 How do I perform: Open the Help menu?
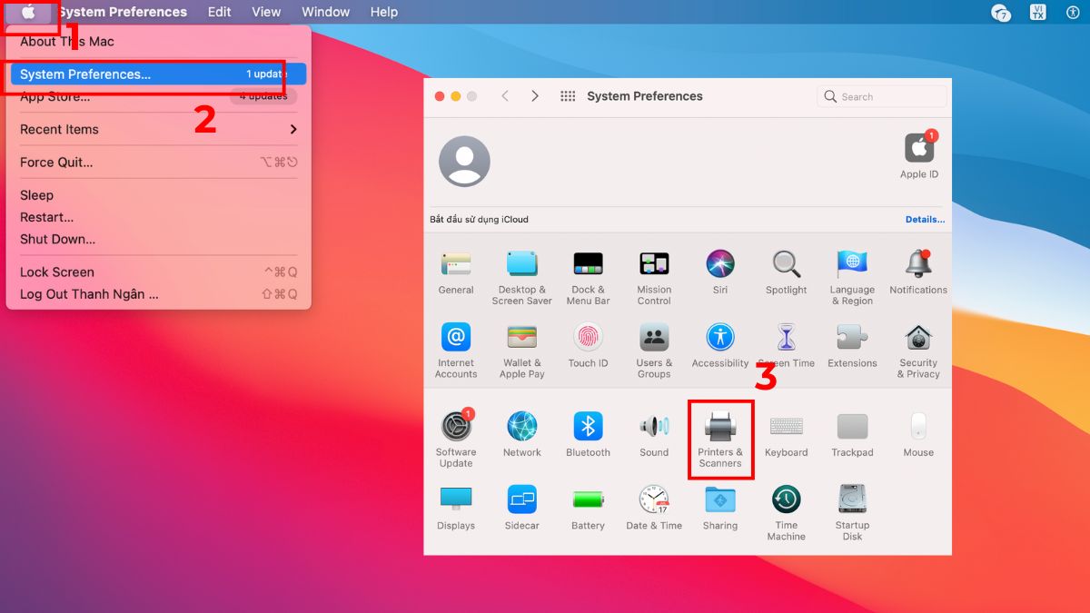click(x=384, y=12)
